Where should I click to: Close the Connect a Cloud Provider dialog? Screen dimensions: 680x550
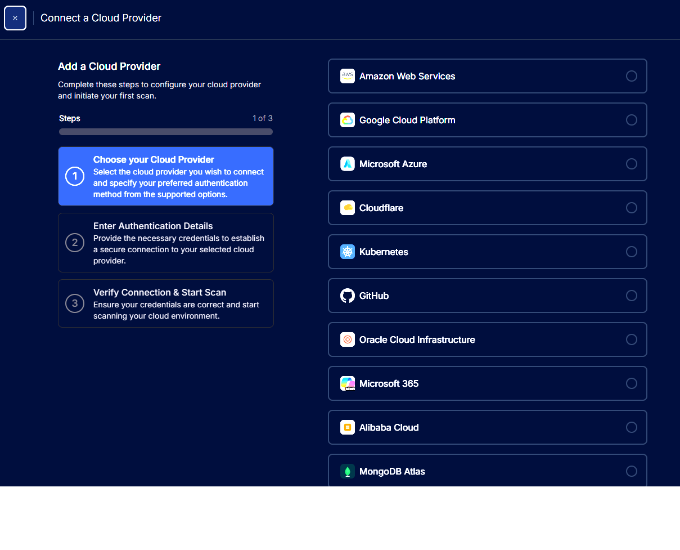point(15,17)
